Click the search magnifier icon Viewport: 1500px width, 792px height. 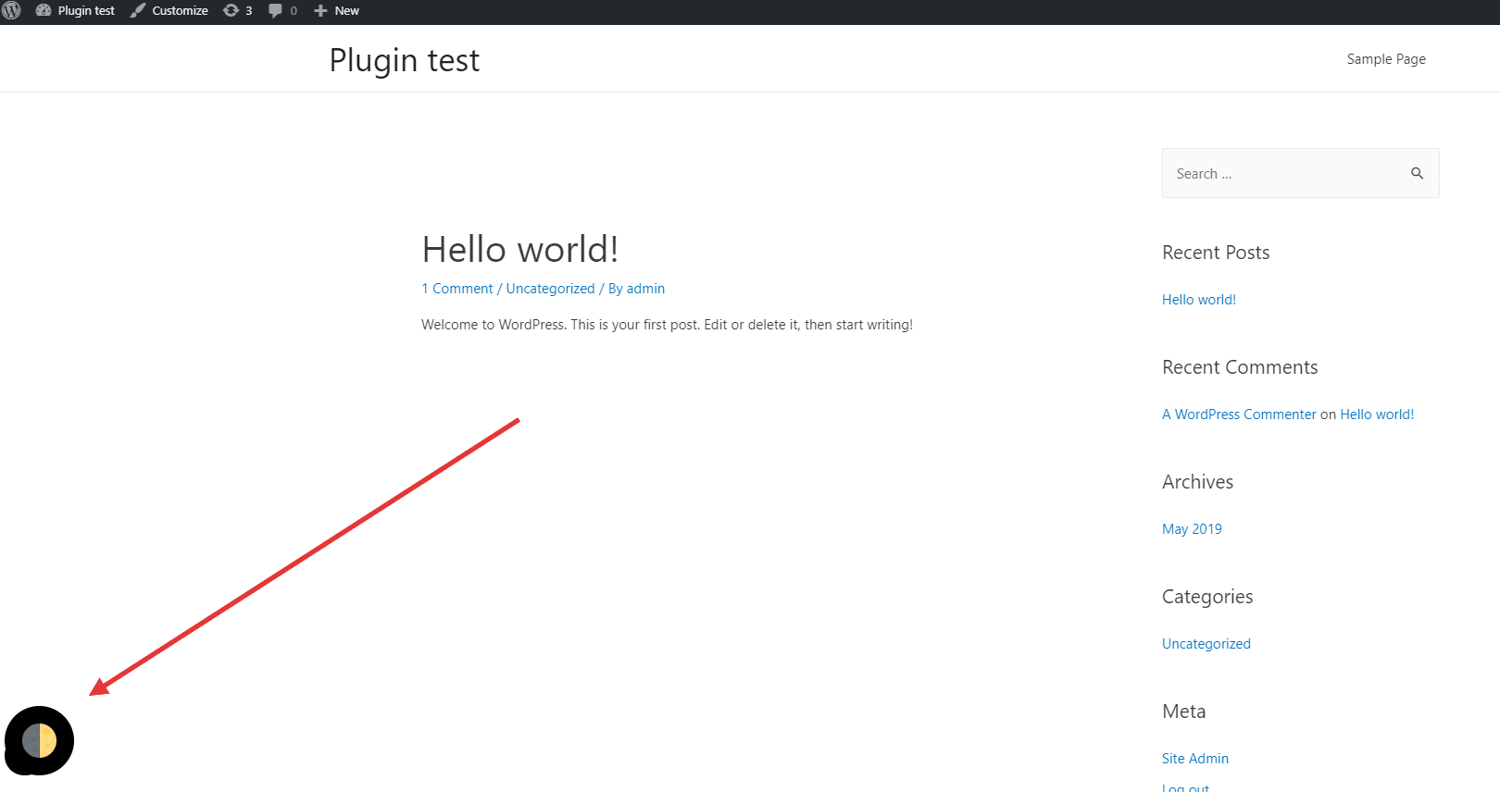(x=1417, y=173)
